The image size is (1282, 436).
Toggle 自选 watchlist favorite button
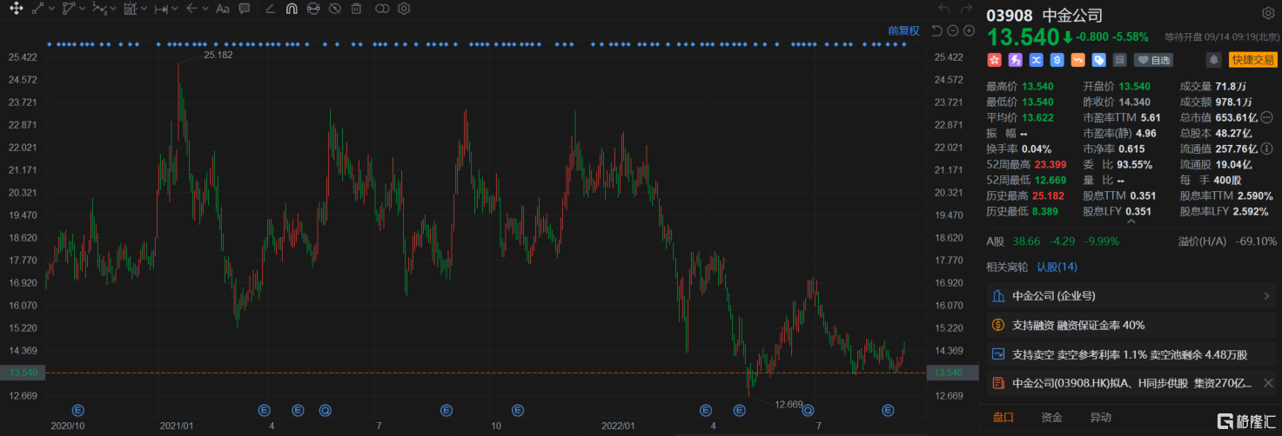pyautogui.click(x=1153, y=60)
